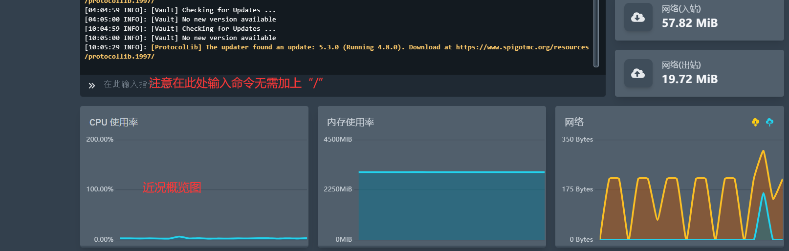
Task: Click the yellow download cloud legend icon
Action: (x=755, y=122)
